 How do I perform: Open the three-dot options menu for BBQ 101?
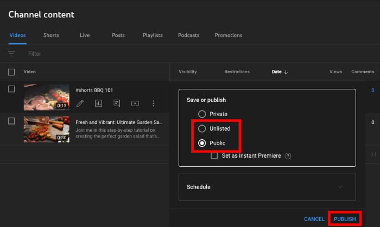(x=154, y=103)
